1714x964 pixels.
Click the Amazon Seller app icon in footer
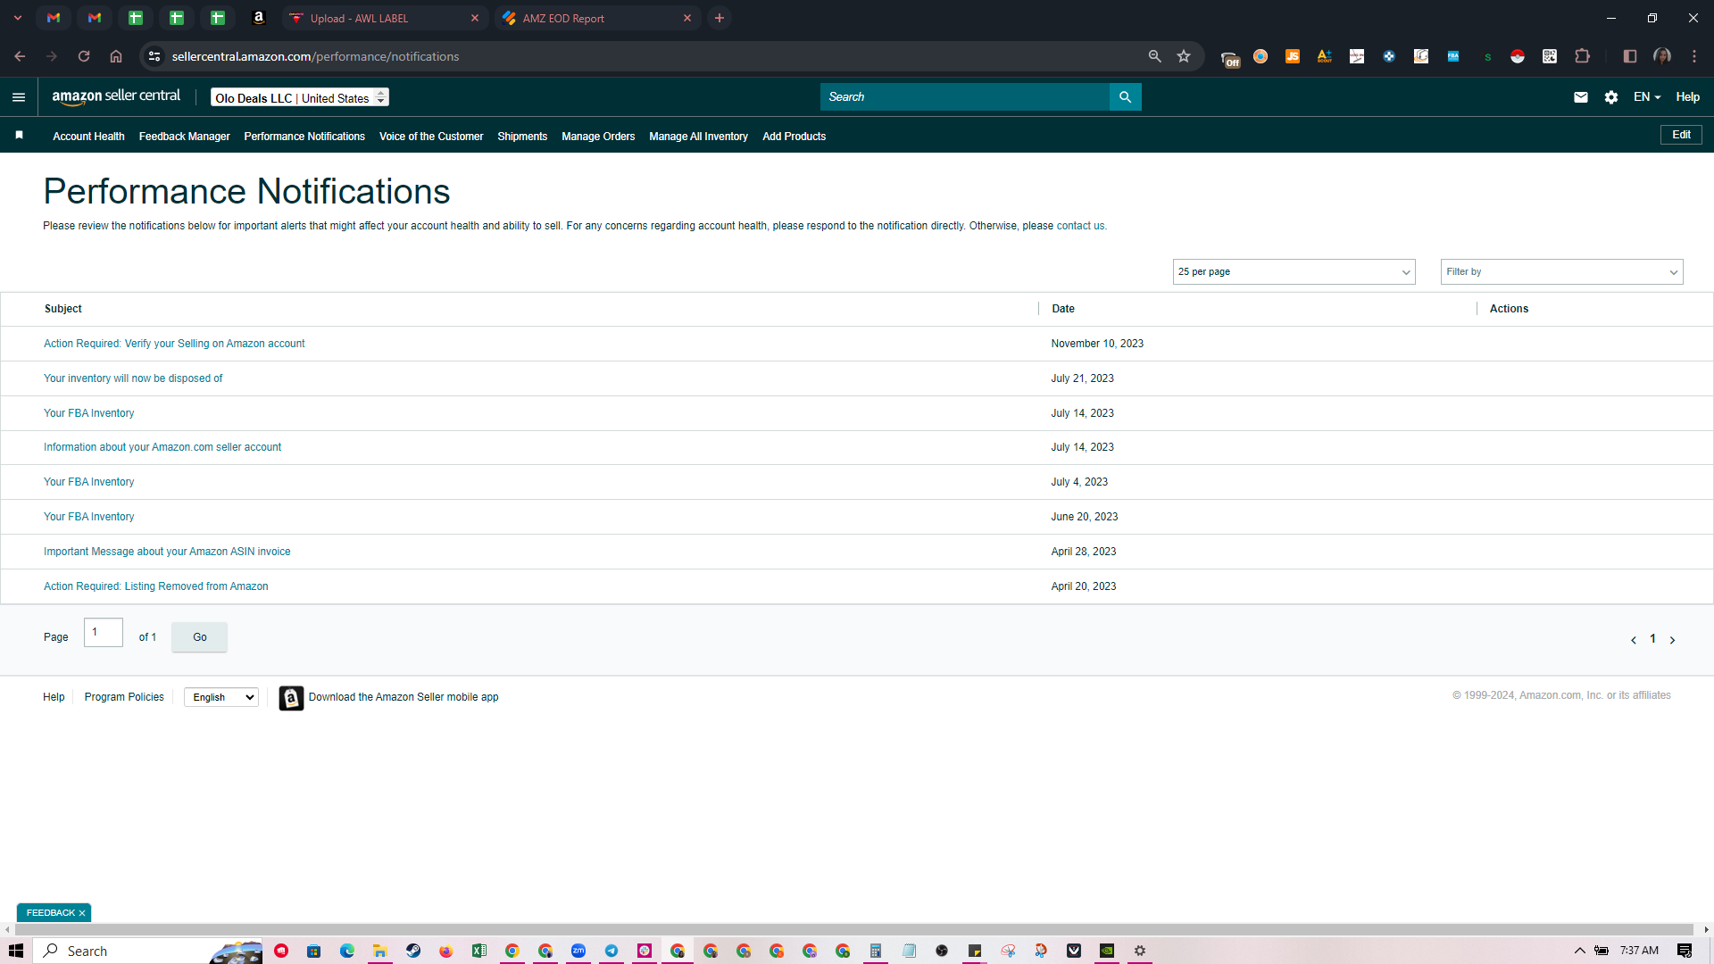(291, 698)
